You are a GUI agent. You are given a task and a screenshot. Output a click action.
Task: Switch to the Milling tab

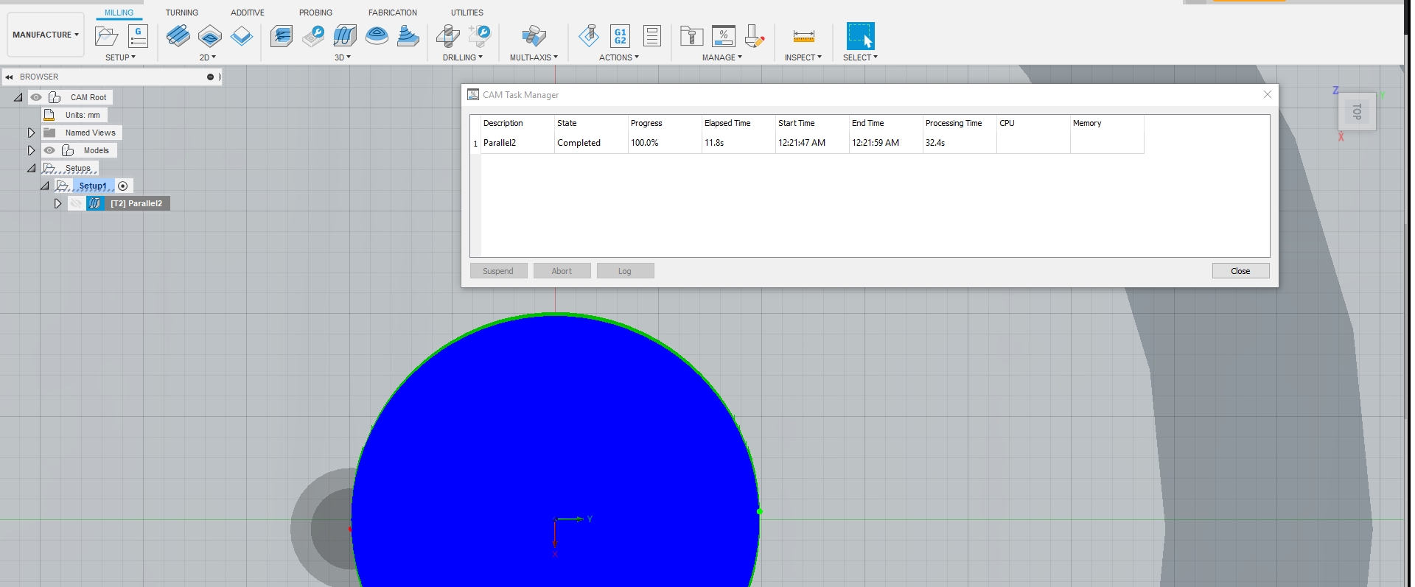coord(119,13)
